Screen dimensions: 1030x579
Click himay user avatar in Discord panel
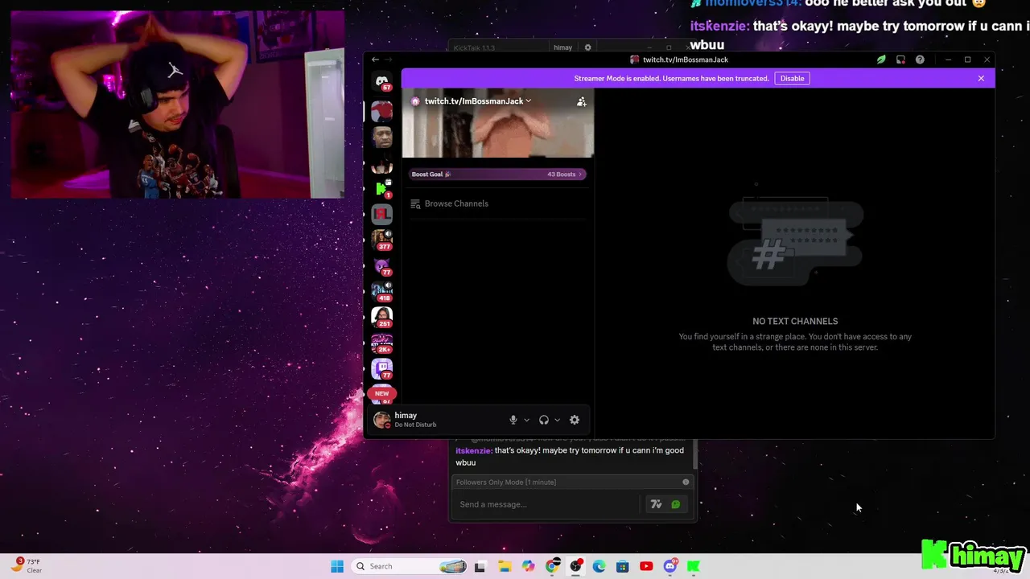tap(381, 420)
